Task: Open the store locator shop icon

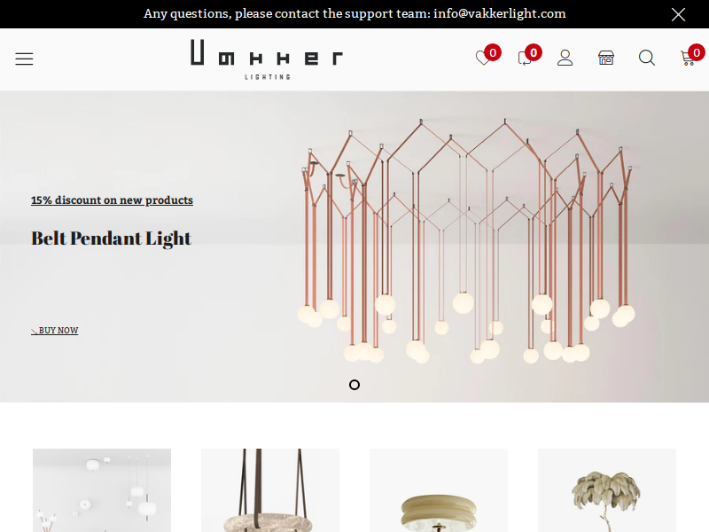Action: coord(606,58)
